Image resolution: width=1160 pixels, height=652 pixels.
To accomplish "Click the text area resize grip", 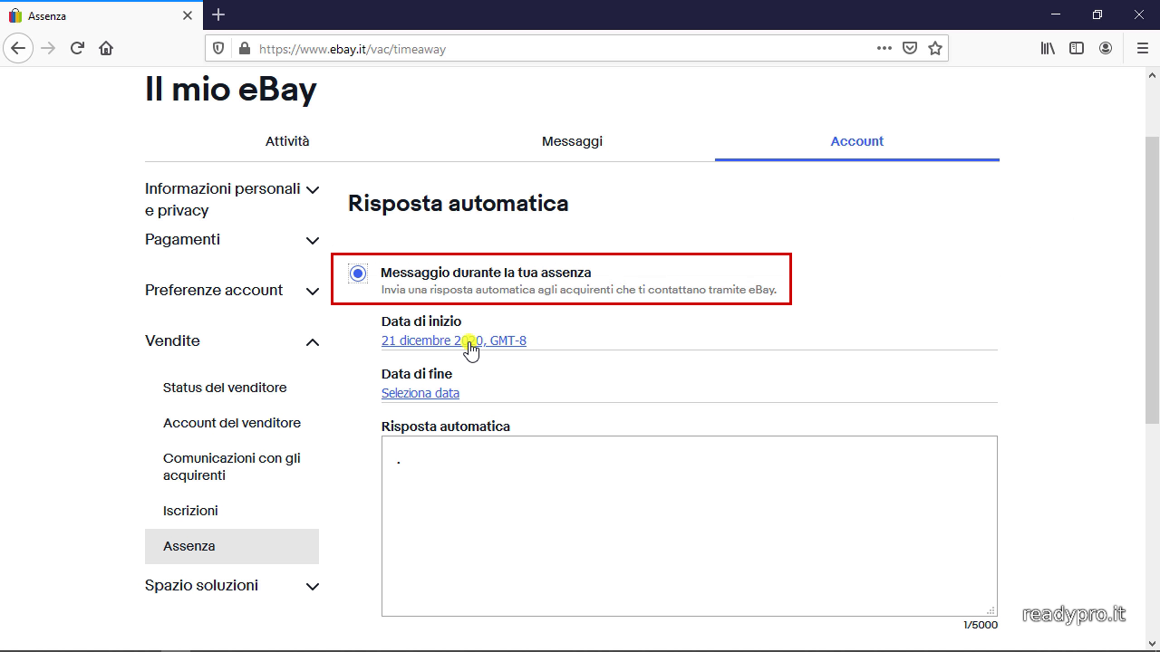I will pos(991,610).
